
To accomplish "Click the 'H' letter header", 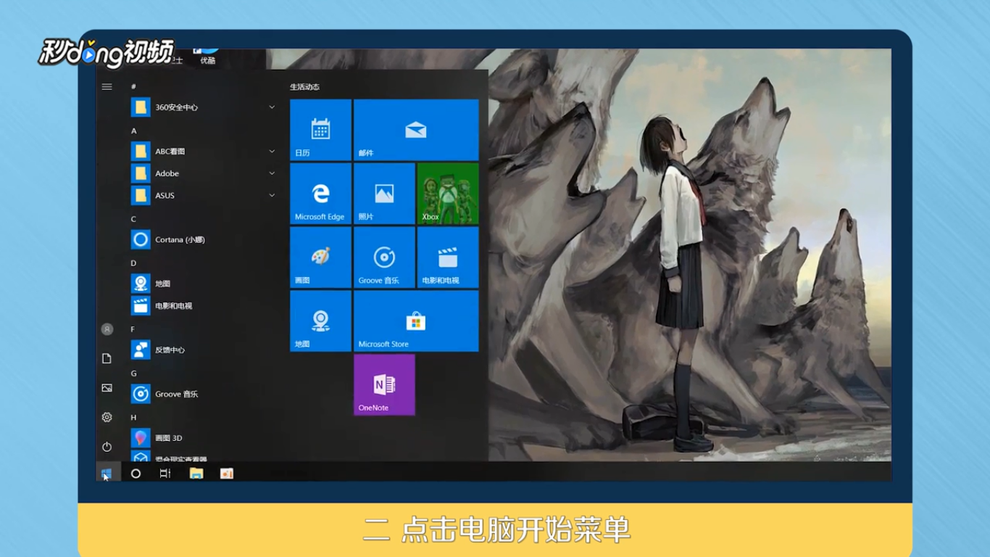I will click(x=133, y=418).
